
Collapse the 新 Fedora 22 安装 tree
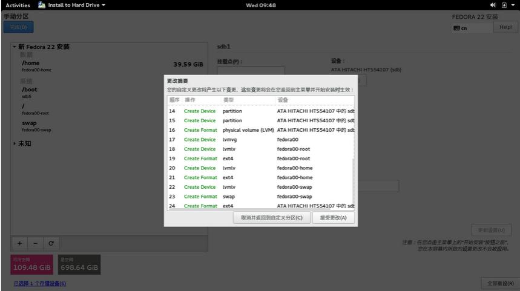click(x=15, y=47)
